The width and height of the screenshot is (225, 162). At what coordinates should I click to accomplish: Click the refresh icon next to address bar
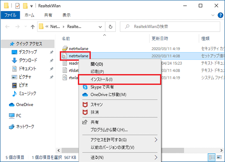point(111,27)
